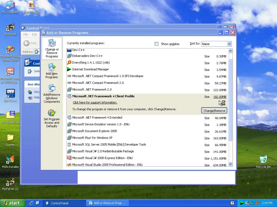The height and width of the screenshot is (207, 277).
Task: Click the 182.00MB size value
Action: pyautogui.click(x=220, y=97)
